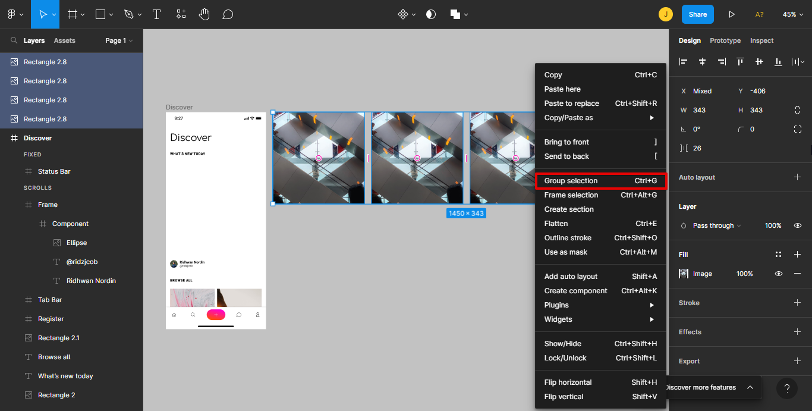Click the fill opacity 100% value
812x411 pixels.
coord(745,274)
